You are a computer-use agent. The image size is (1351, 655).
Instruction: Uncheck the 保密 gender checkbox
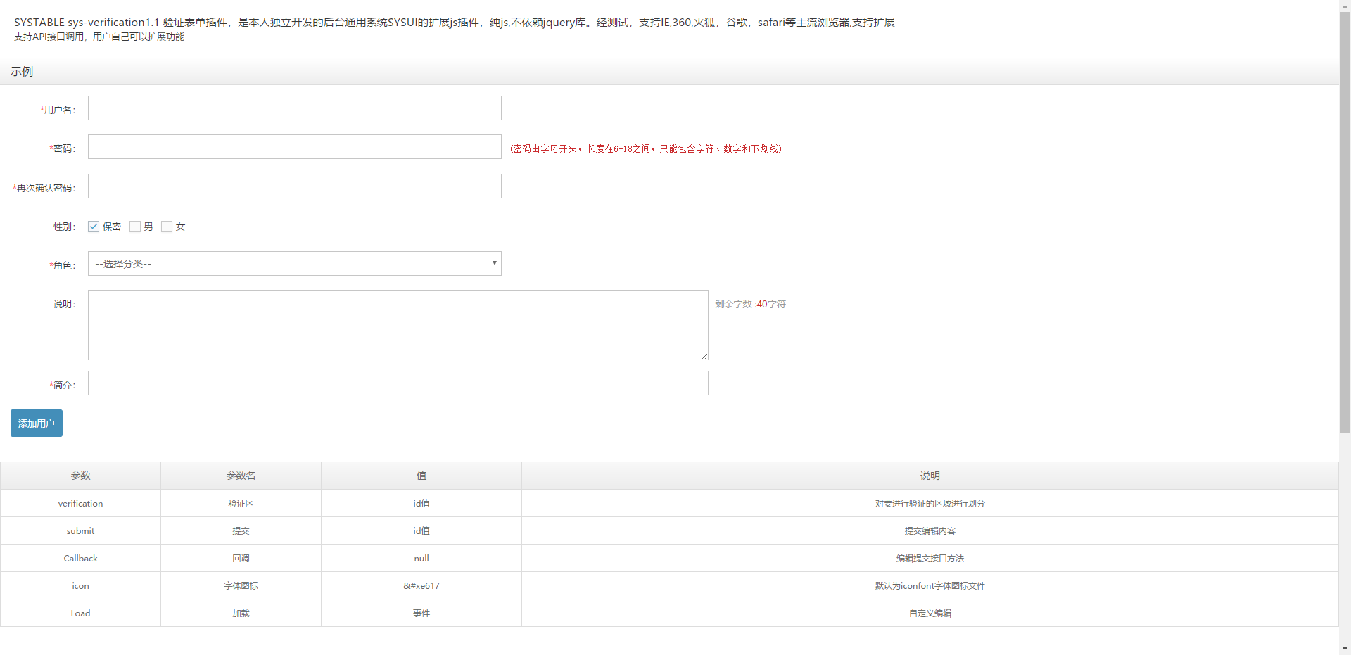point(94,227)
